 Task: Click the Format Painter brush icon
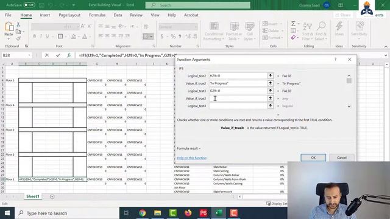(x=18, y=38)
